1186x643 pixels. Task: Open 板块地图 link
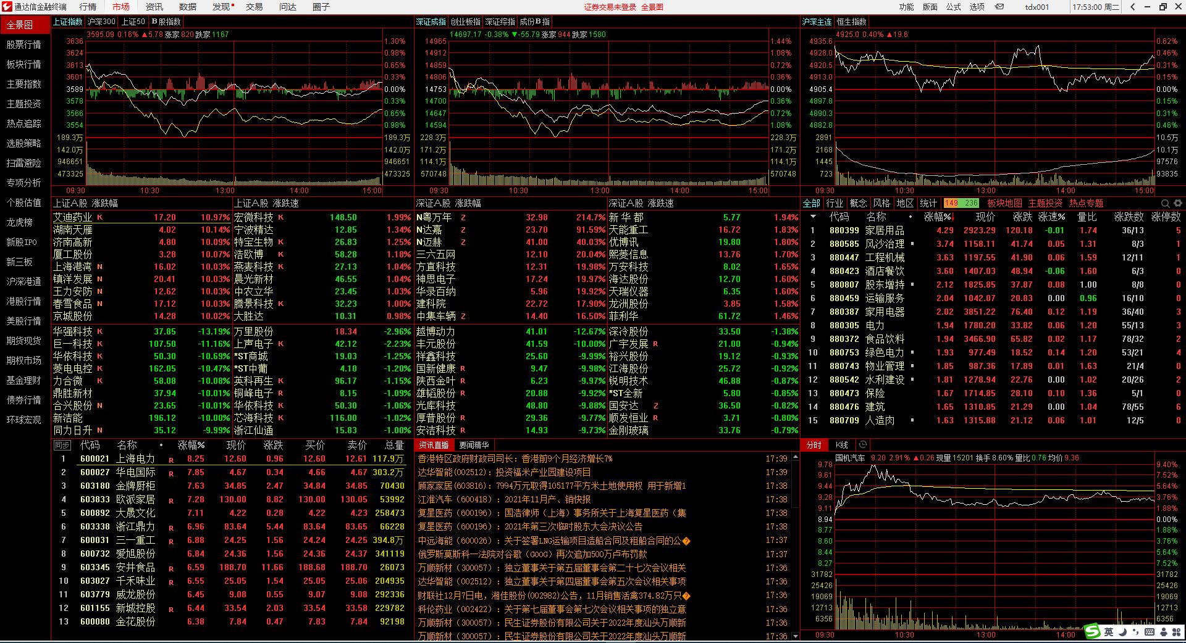[x=1004, y=203]
